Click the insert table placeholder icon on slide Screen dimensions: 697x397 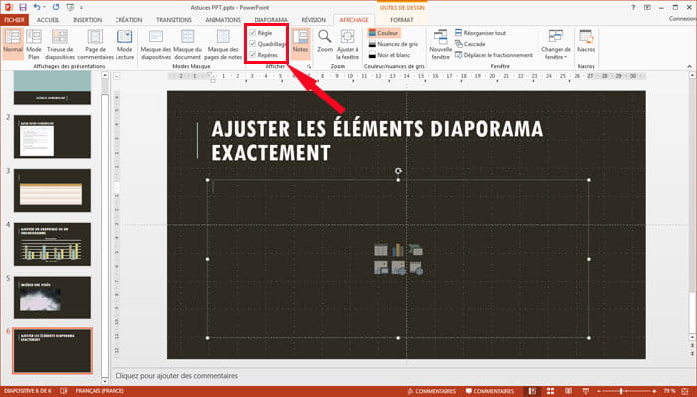381,250
